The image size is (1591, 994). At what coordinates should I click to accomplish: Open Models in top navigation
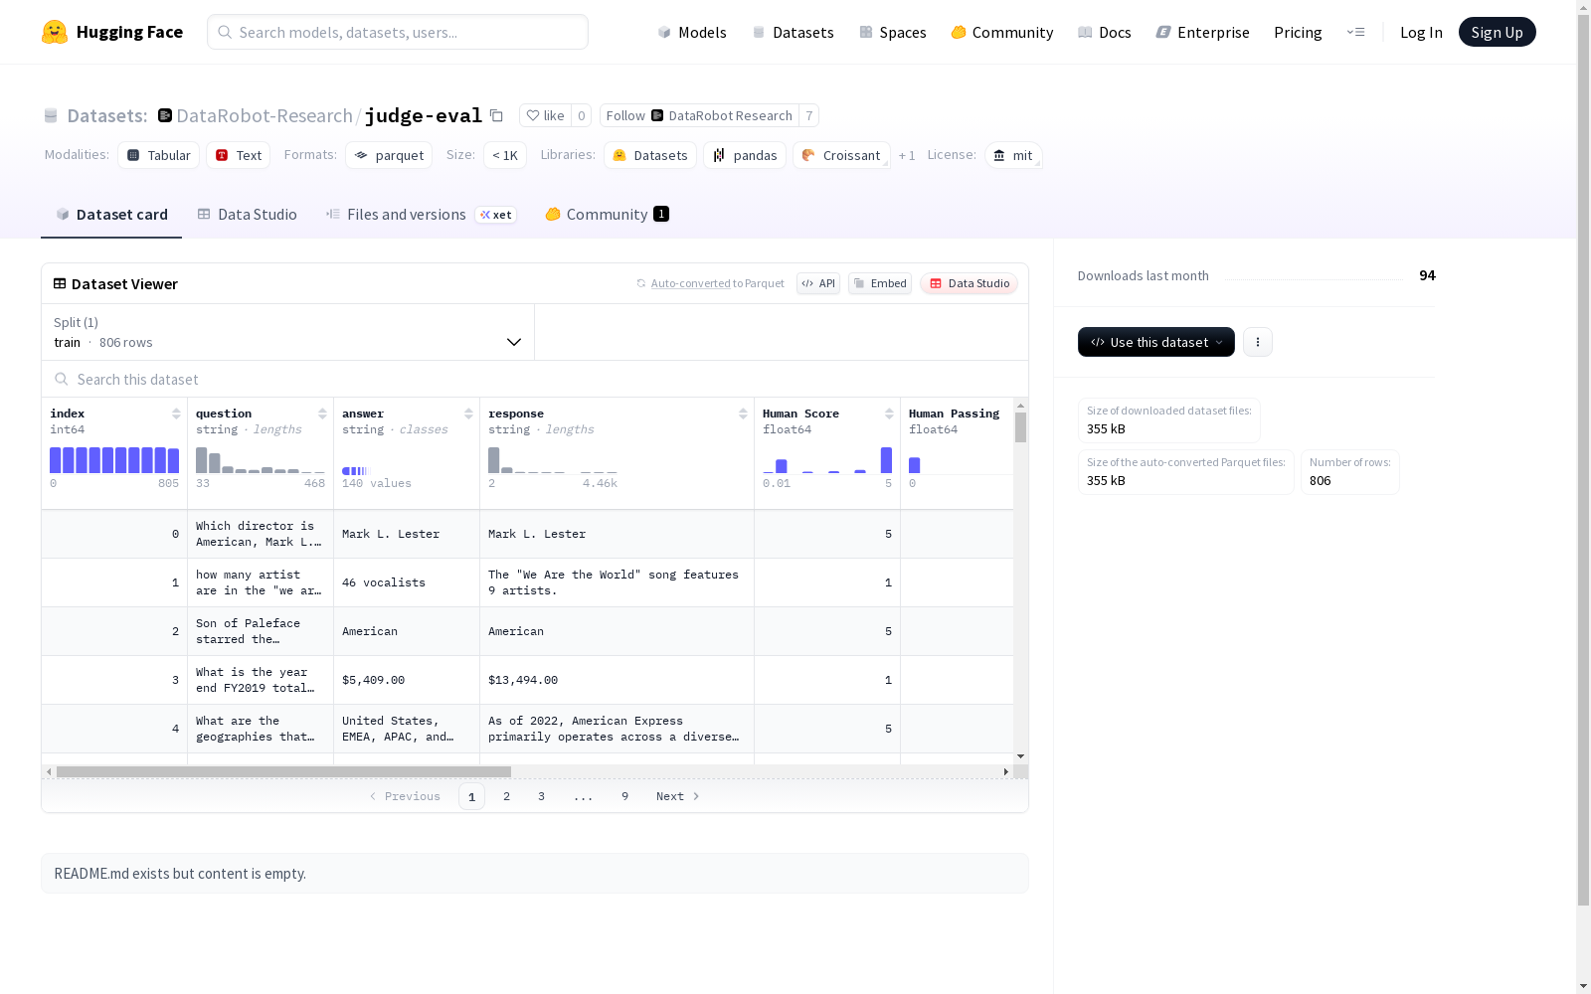click(692, 32)
